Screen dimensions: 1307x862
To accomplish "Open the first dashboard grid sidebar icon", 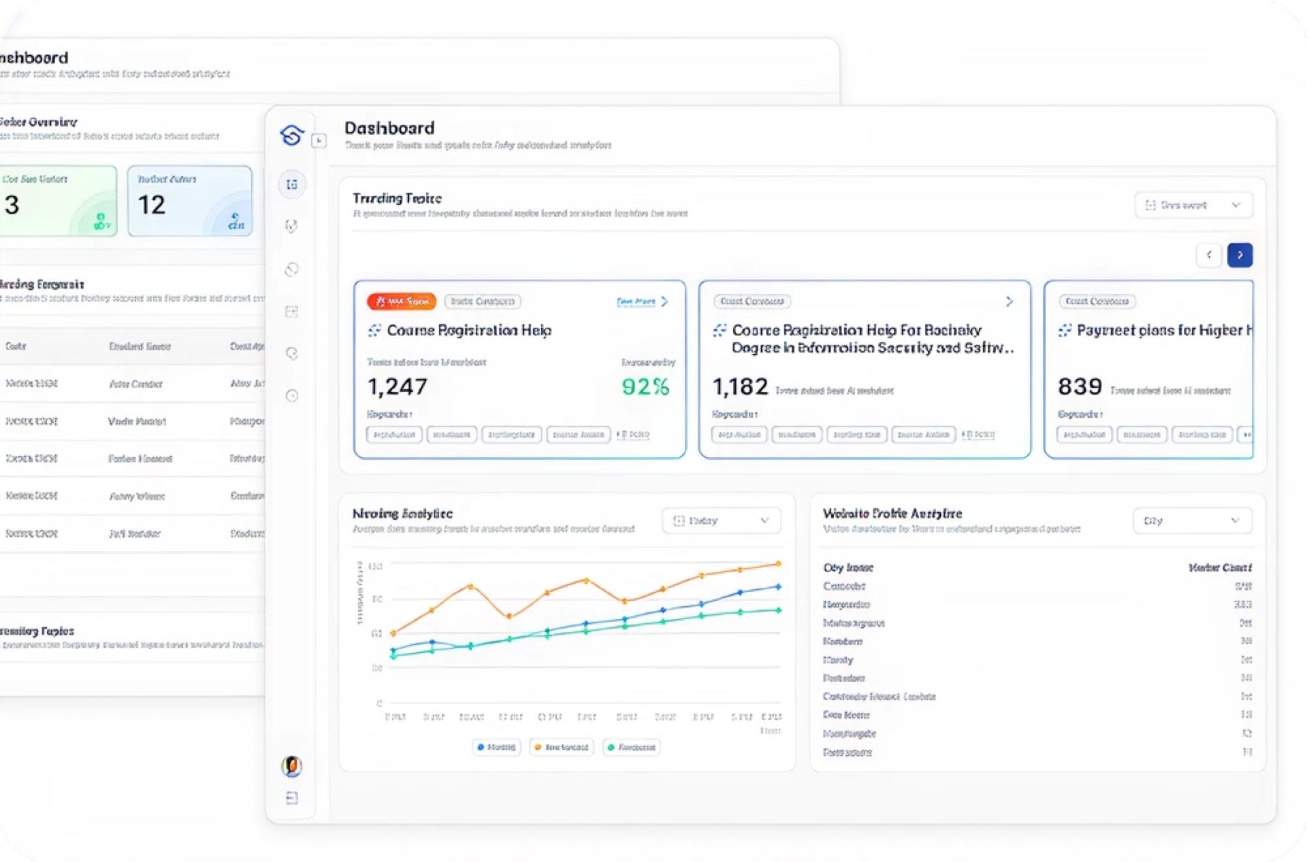I will pos(292,184).
